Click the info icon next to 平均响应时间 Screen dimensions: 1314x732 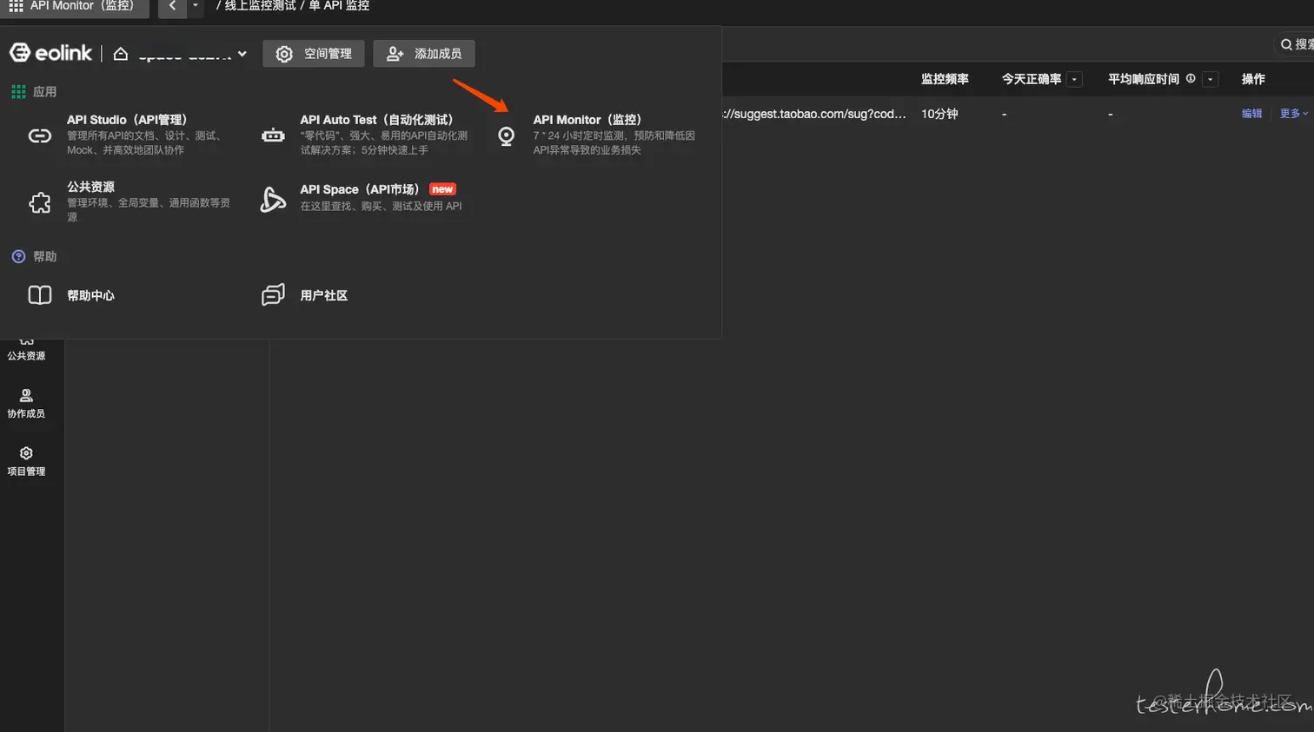pos(1191,78)
